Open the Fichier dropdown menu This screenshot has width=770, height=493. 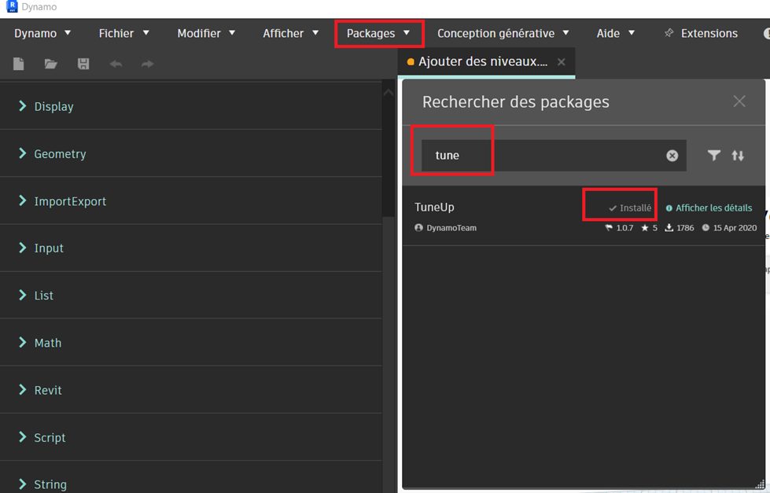coord(123,33)
